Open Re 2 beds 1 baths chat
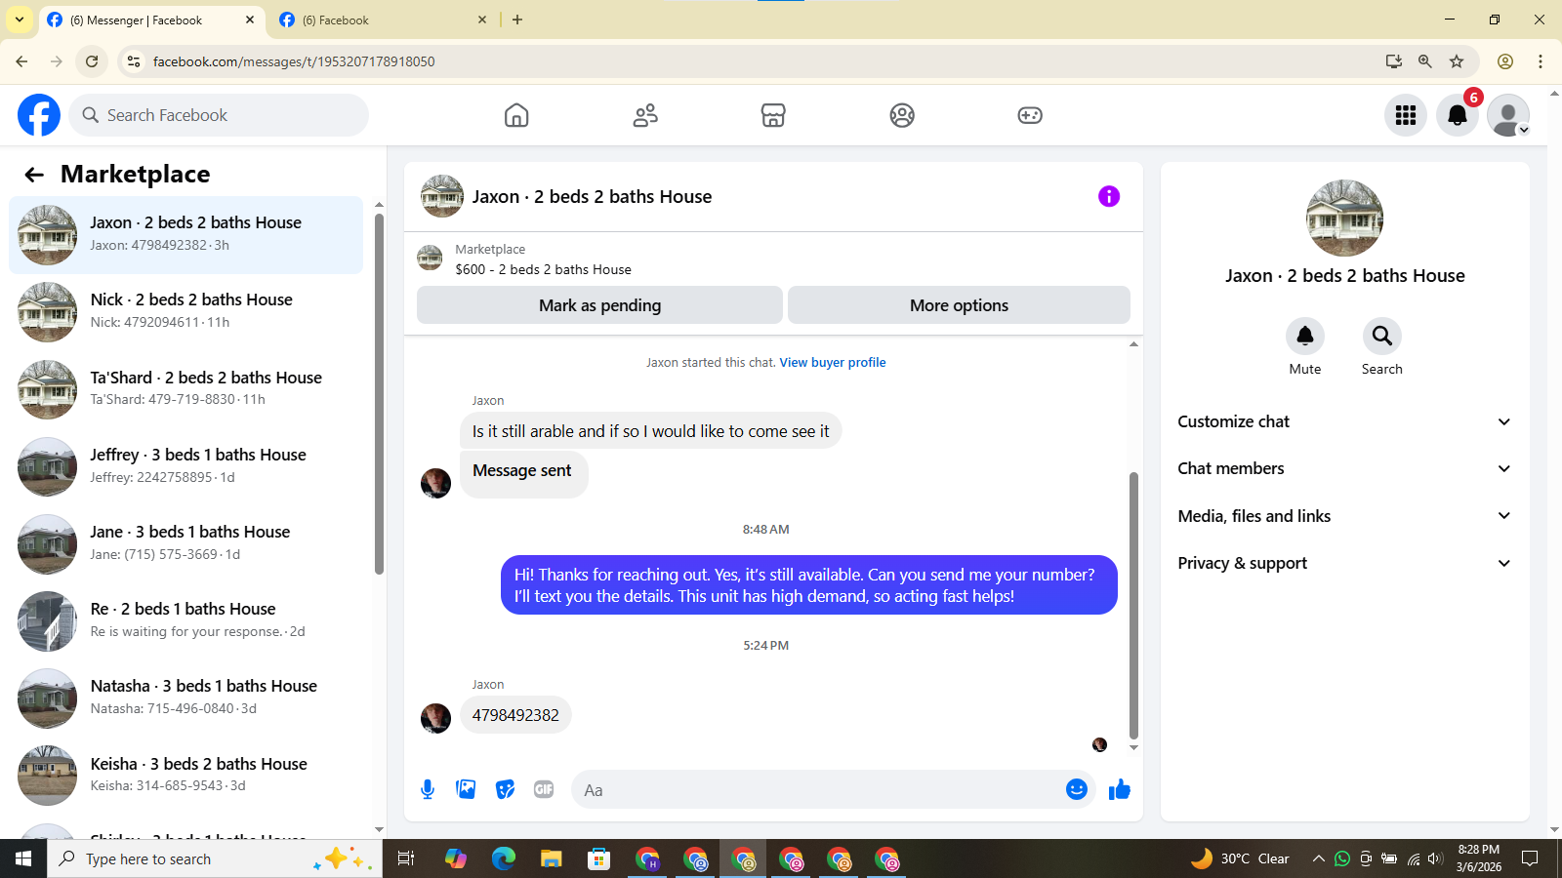The image size is (1562, 878). [185, 619]
